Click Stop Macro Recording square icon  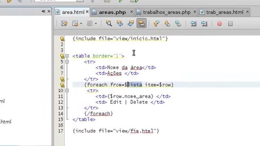point(230,24)
